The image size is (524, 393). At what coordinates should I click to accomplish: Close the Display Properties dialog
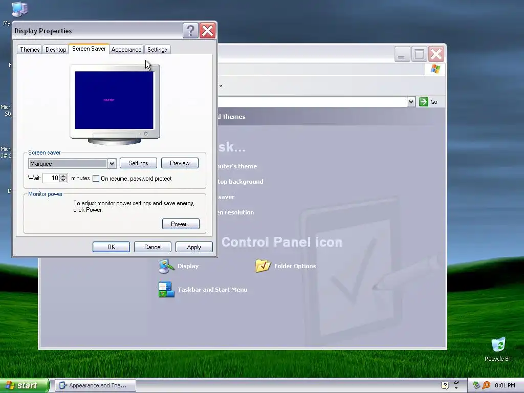pos(208,31)
